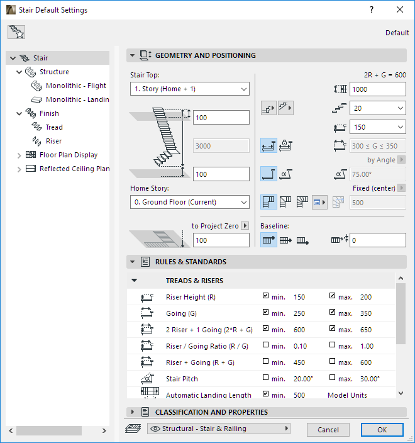
Task: Click the lock going icon
Action: pyautogui.click(x=285, y=146)
